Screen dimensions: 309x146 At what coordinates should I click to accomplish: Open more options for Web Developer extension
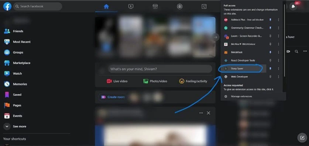(x=278, y=77)
